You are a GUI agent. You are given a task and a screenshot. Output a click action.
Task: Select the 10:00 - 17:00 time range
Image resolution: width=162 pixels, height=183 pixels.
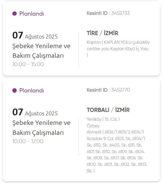pyautogui.click(x=28, y=141)
